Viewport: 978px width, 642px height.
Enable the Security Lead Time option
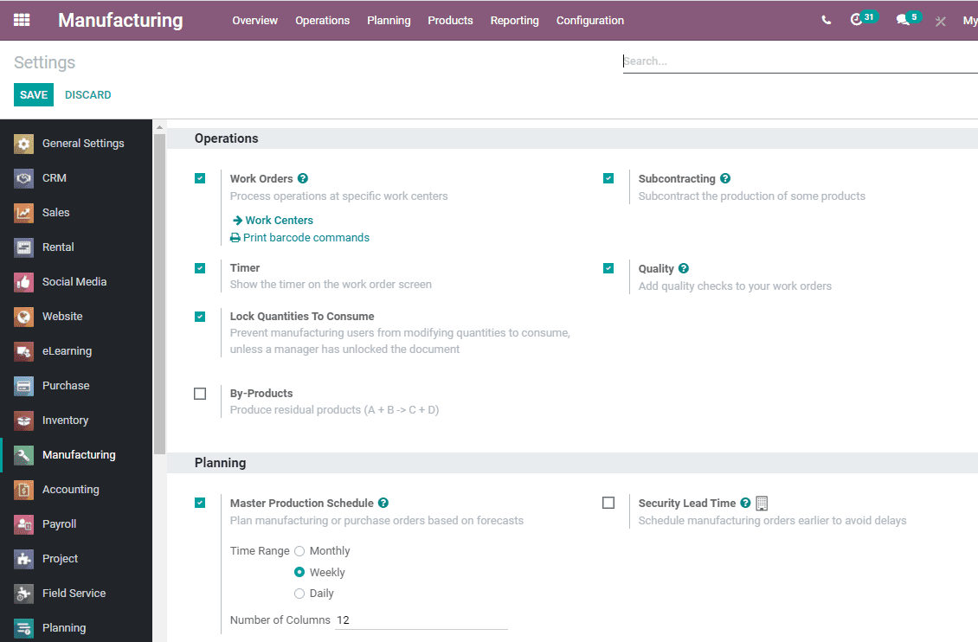click(608, 502)
